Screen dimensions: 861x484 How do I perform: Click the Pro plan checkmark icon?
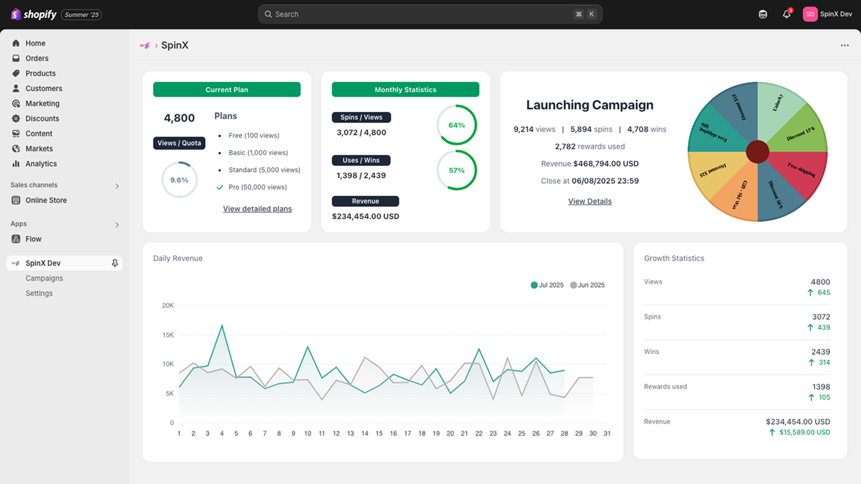220,187
